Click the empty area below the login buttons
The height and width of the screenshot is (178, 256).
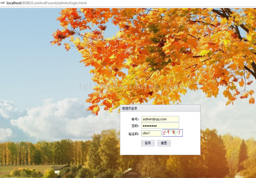point(160,150)
